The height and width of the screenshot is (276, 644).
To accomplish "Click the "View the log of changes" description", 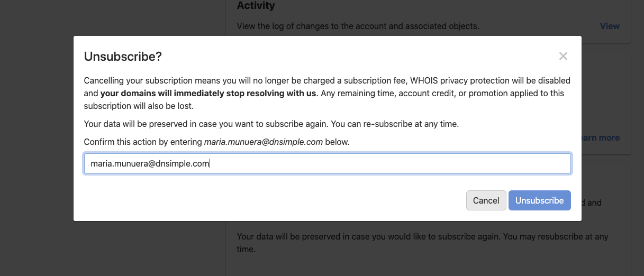I will (358, 26).
